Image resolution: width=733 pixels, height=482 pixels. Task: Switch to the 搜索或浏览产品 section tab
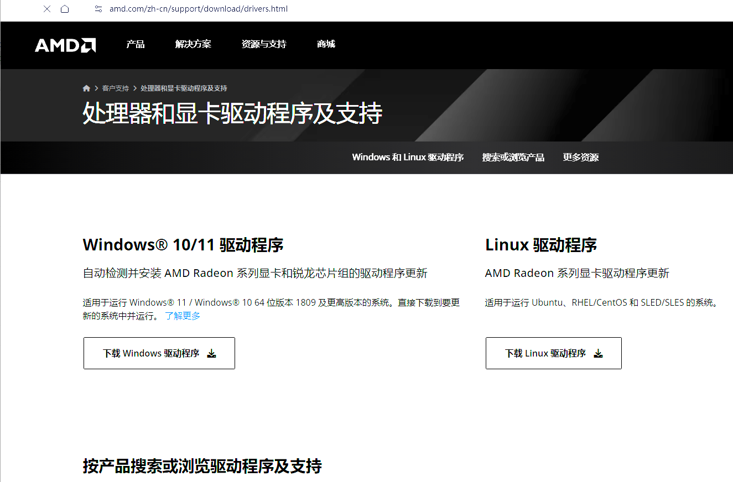(513, 158)
